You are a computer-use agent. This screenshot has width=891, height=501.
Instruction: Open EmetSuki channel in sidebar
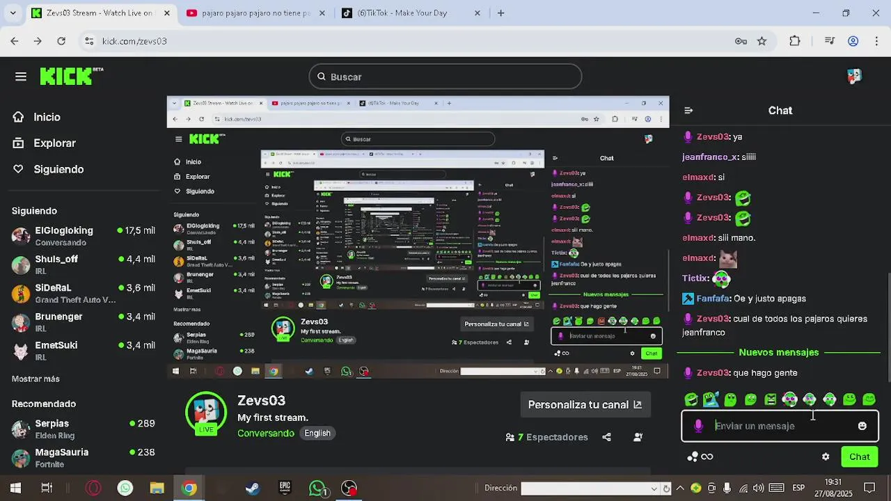point(84,351)
